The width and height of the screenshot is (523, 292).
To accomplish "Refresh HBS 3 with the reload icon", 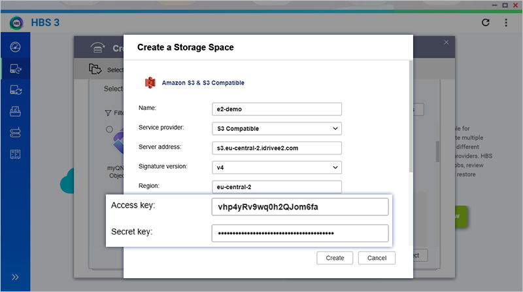I will click(486, 22).
